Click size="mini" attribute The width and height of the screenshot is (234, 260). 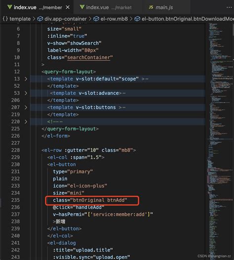[69, 193]
